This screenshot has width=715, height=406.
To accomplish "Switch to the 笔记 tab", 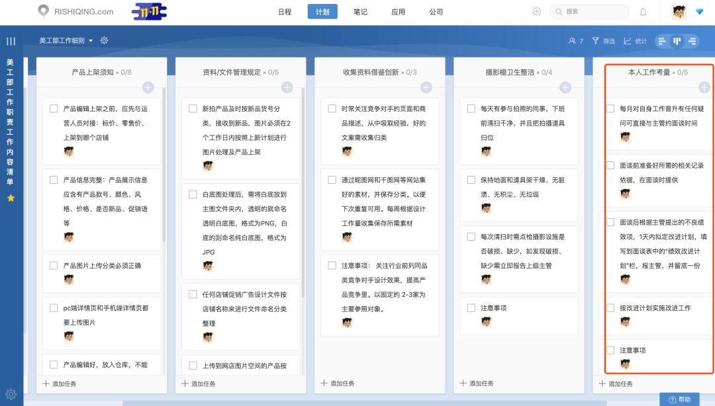I will point(360,11).
